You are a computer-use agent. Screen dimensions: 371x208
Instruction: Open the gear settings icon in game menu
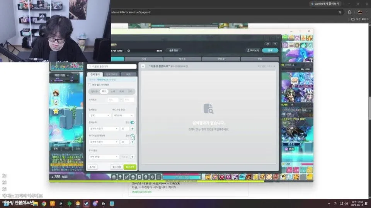pyautogui.click(x=152, y=177)
